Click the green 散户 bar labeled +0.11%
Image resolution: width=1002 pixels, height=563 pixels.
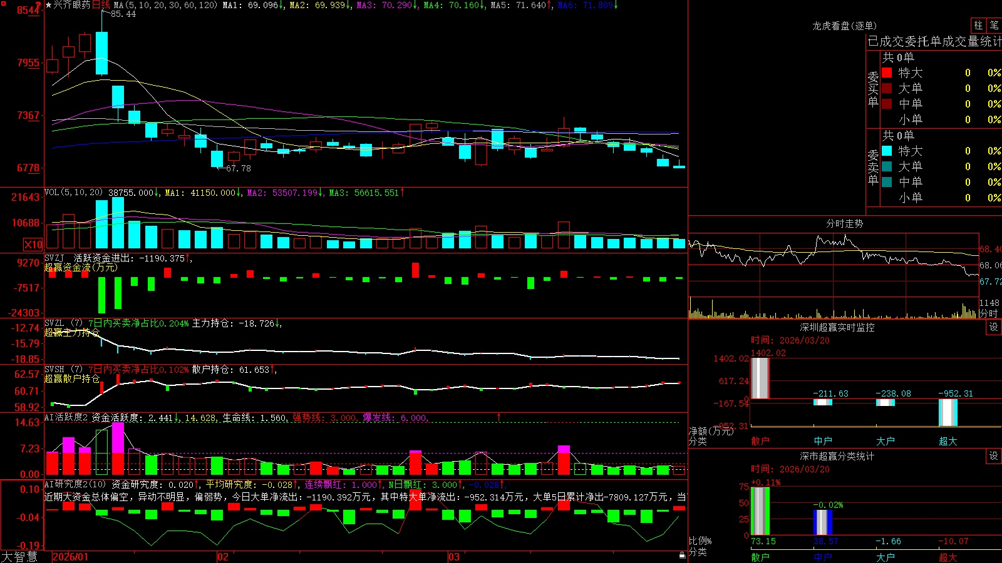760,511
